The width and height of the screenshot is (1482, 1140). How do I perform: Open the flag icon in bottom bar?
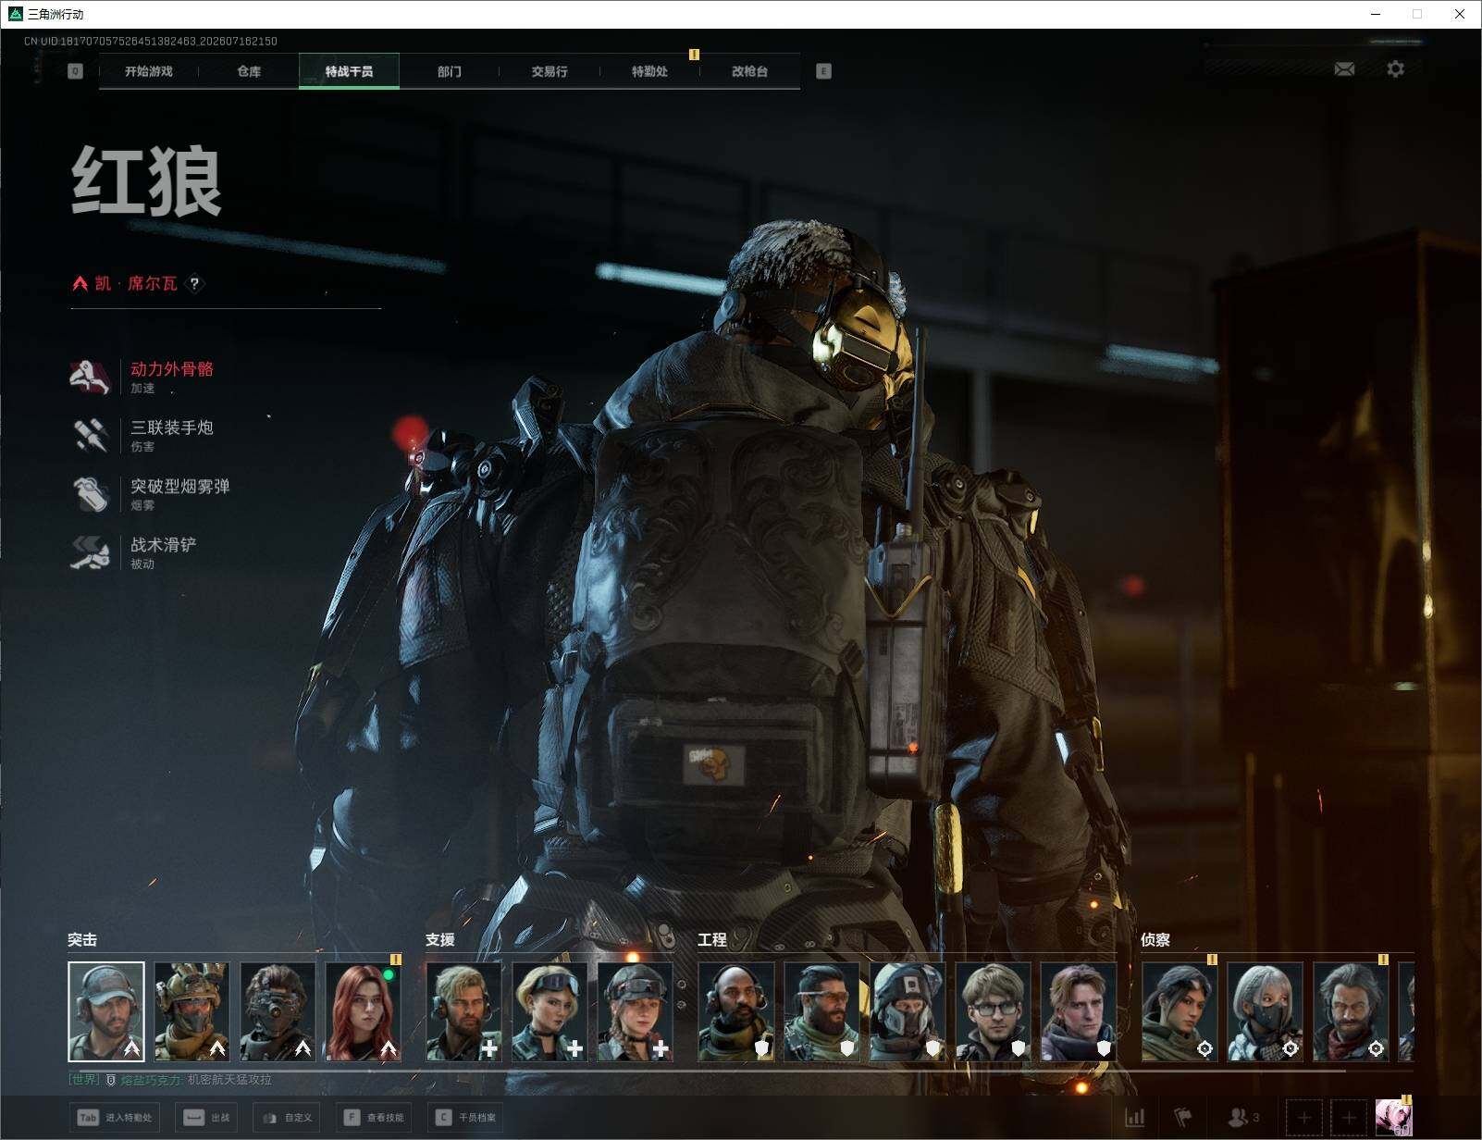pos(1183,1118)
